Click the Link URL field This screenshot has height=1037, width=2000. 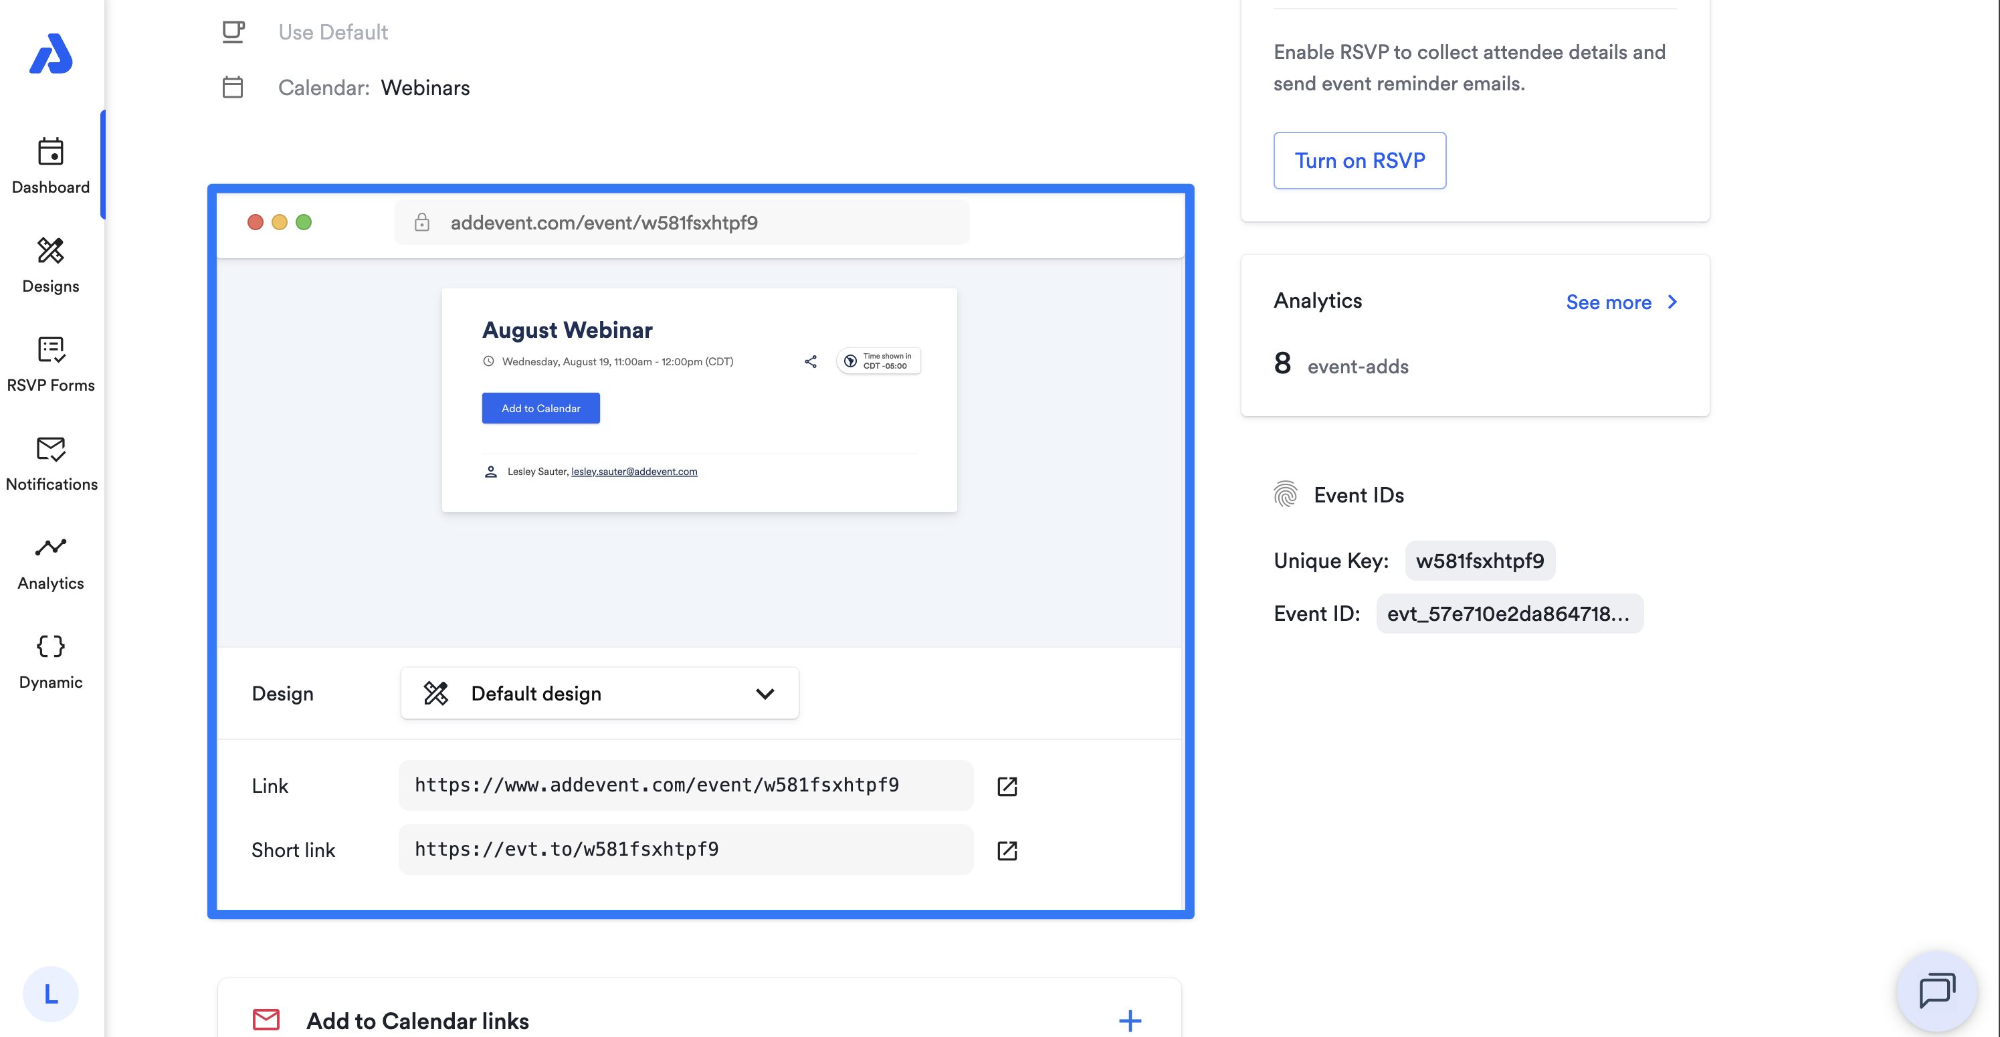pyautogui.click(x=686, y=785)
